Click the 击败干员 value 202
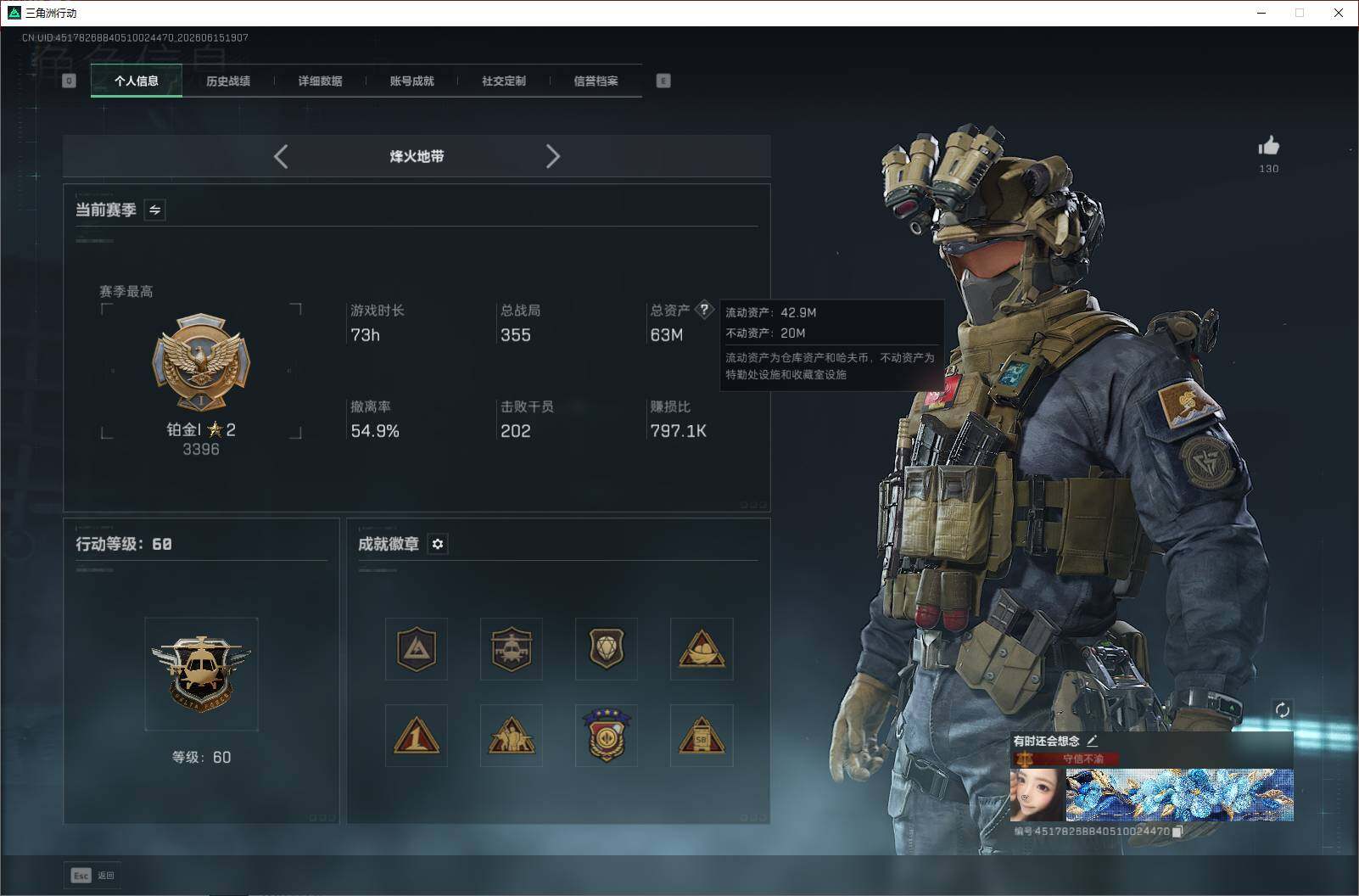This screenshot has width=1359, height=896. click(x=516, y=431)
